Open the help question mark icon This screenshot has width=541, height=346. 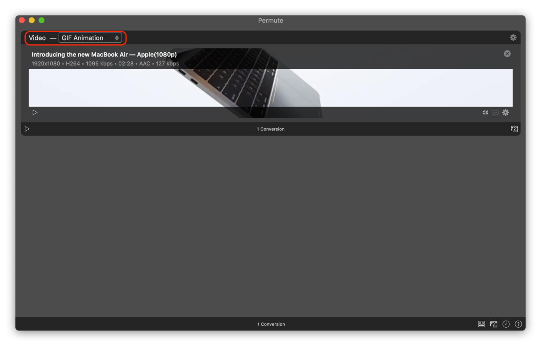(x=518, y=324)
